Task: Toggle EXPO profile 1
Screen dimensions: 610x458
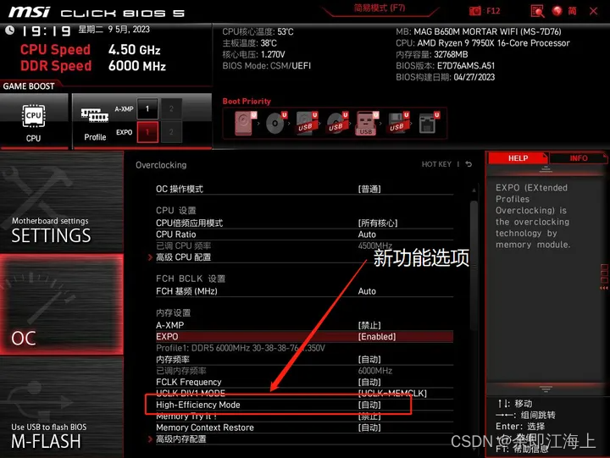Action: (x=147, y=132)
